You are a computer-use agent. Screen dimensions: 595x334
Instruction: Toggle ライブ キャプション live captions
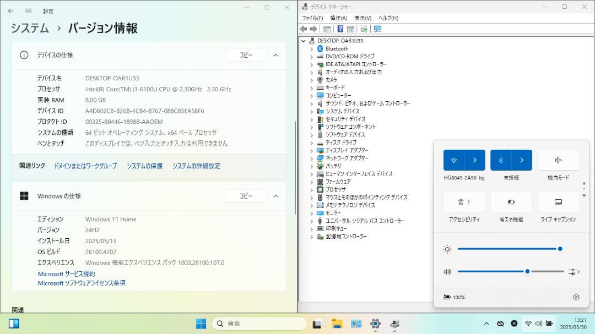pos(558,202)
